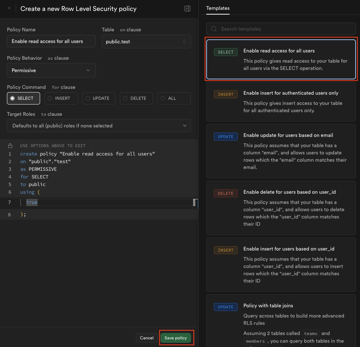
Task: Click the 'to public' line in SQL preview
Action: point(33,185)
